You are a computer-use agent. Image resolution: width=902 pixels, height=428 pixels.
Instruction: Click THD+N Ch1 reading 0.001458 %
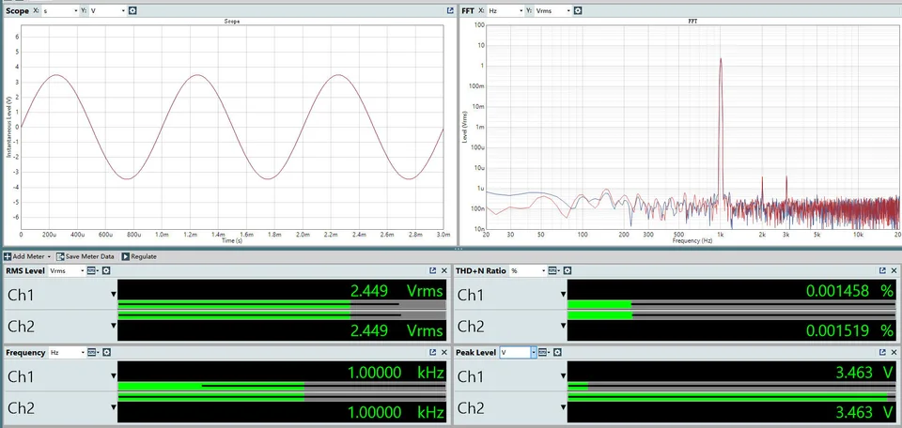point(849,291)
